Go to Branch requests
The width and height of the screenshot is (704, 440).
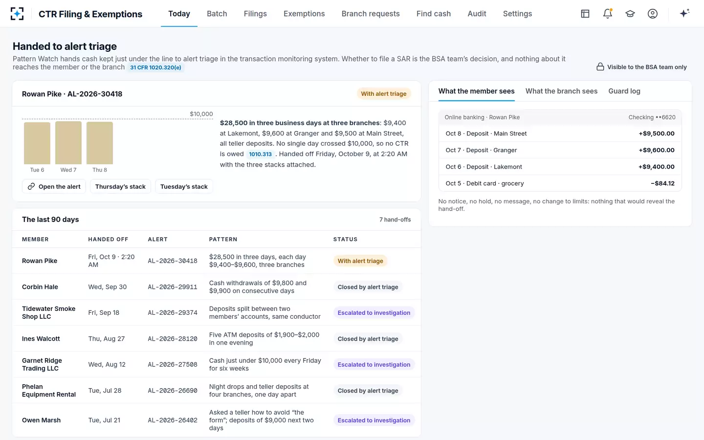pos(371,14)
